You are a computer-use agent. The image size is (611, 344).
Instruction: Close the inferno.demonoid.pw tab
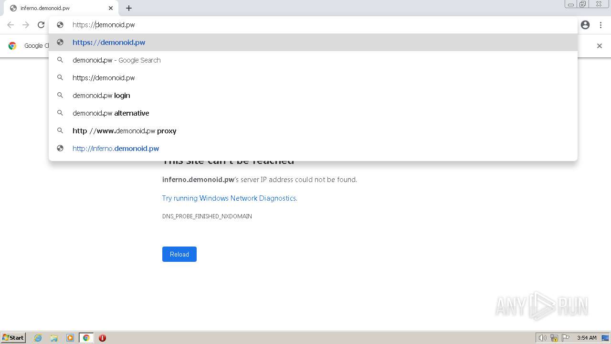111,8
